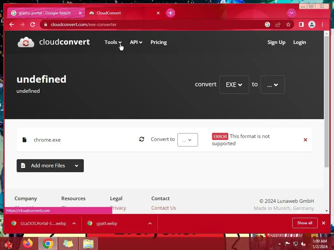
Task: Open the Chrome three-dot menu
Action: [322, 24]
